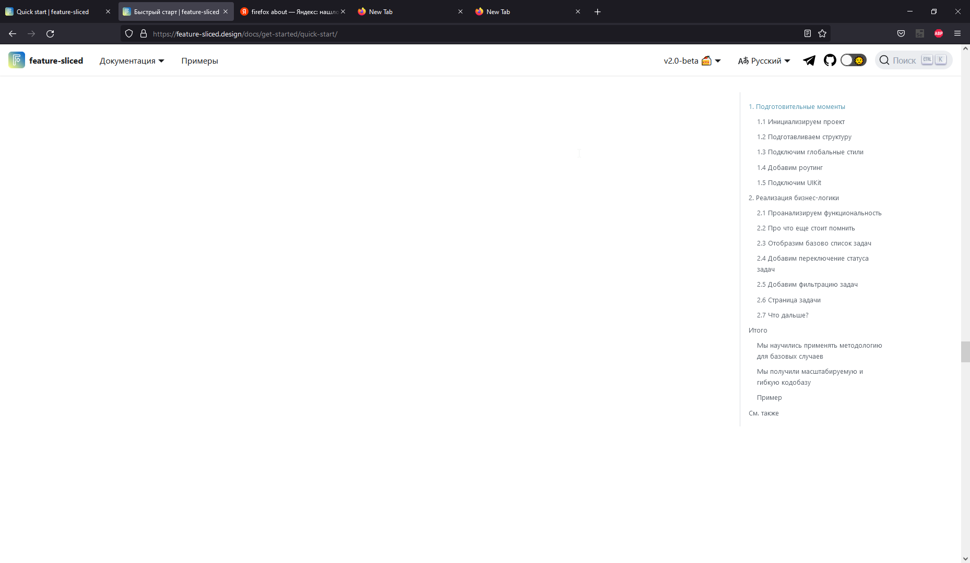Jump to '2. Реализация бизнес-логики'
The image size is (970, 563).
(x=794, y=198)
